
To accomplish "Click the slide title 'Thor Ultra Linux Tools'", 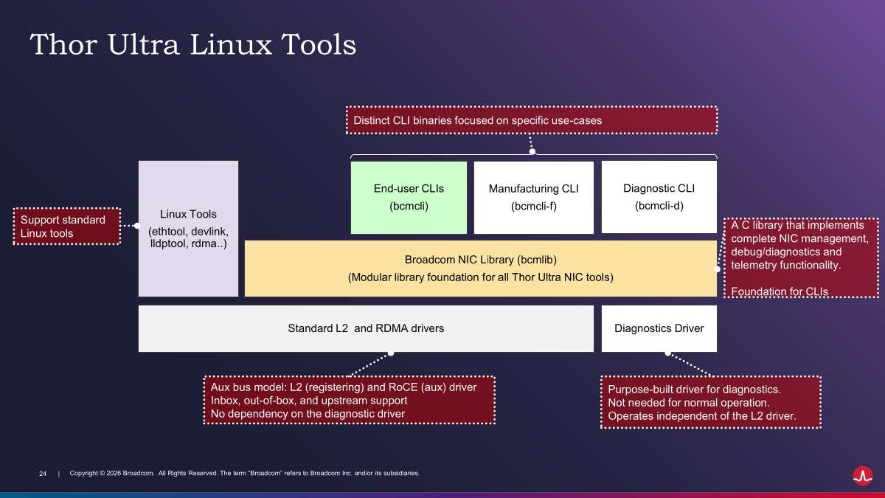I will 193,45.
